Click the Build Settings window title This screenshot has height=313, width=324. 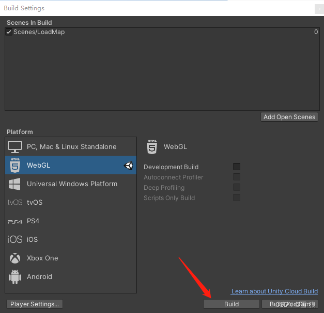tap(24, 8)
